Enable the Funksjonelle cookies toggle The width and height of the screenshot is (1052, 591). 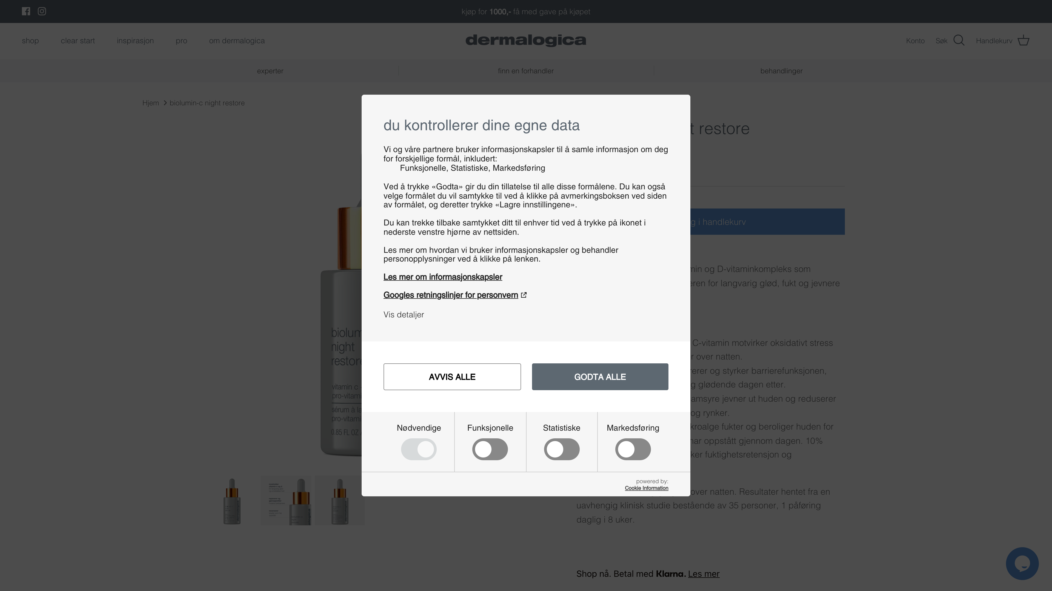[x=490, y=449]
